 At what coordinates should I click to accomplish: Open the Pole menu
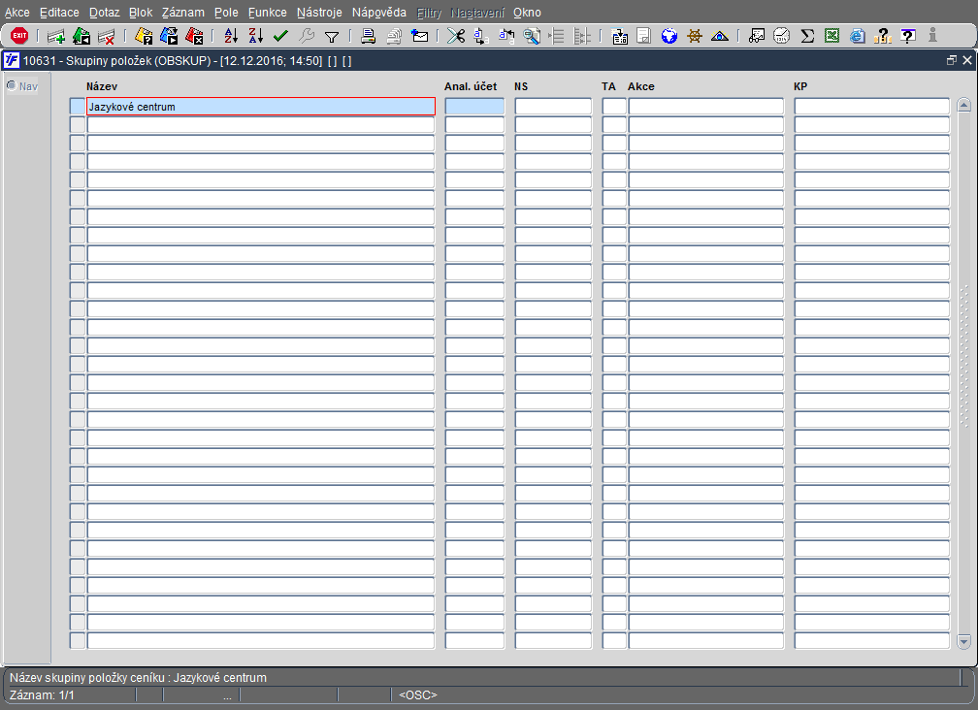(226, 13)
